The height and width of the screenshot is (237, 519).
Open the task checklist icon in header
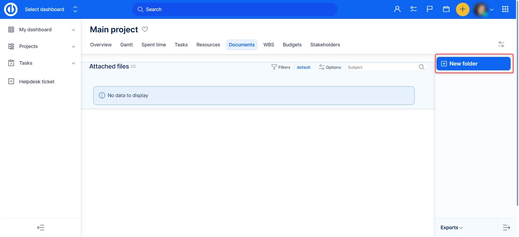pos(413,9)
